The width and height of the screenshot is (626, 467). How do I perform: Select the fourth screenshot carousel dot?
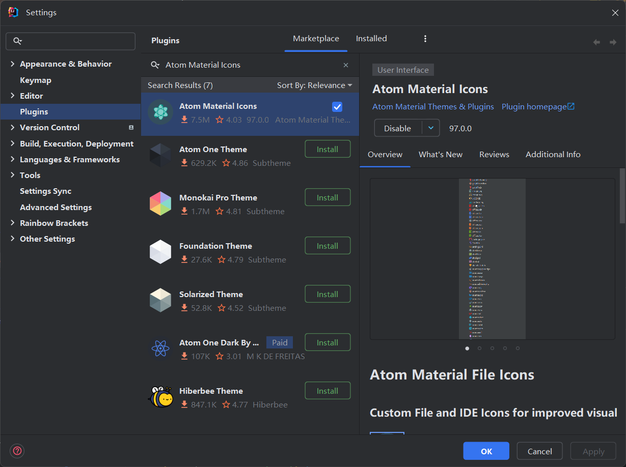tap(505, 348)
